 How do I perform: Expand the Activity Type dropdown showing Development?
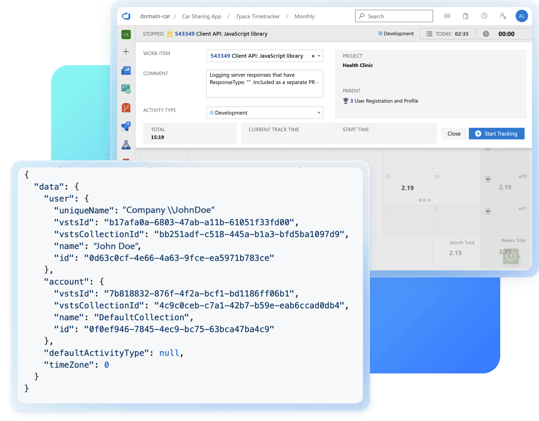point(318,113)
